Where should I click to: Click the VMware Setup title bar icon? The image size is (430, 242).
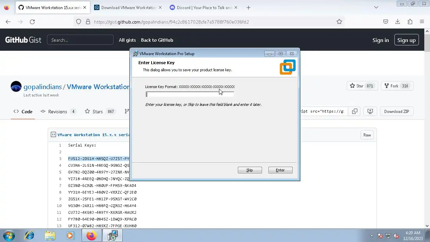pyautogui.click(x=135, y=53)
